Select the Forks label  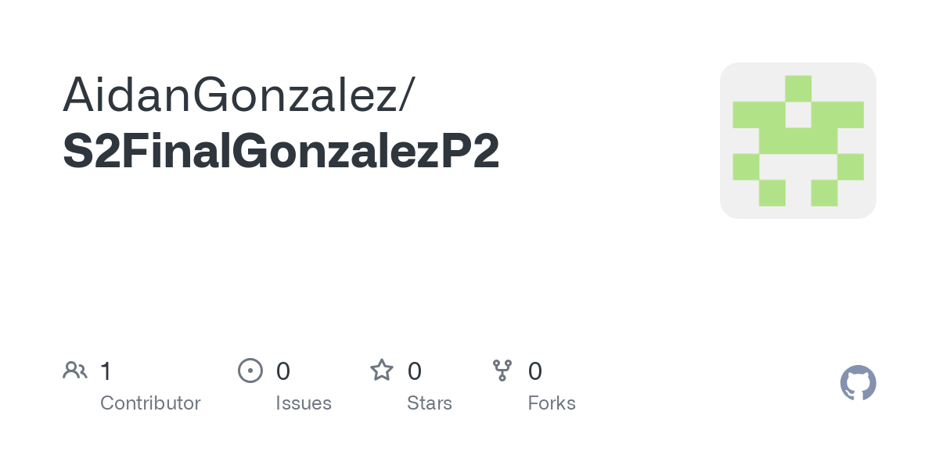pyautogui.click(x=552, y=403)
